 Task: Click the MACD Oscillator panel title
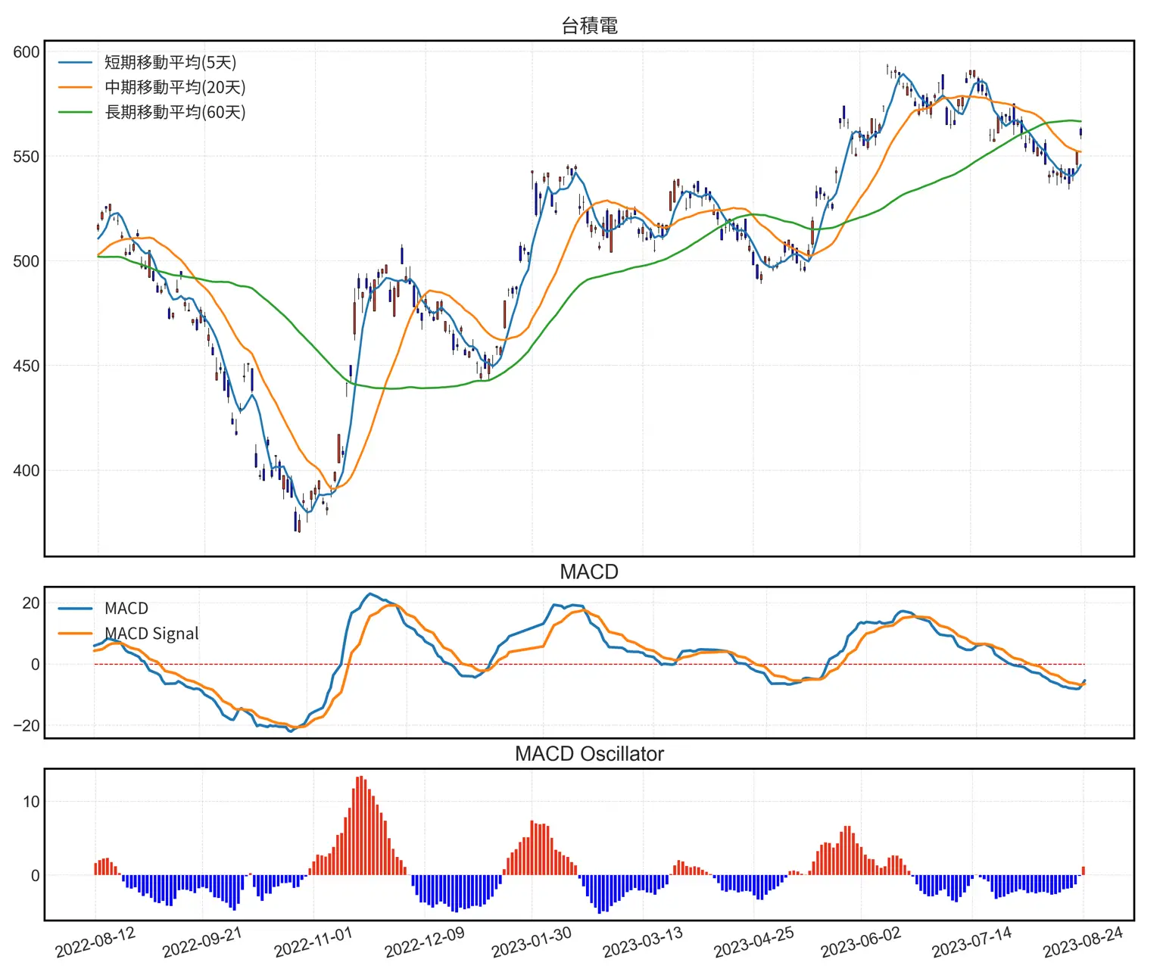click(x=589, y=754)
